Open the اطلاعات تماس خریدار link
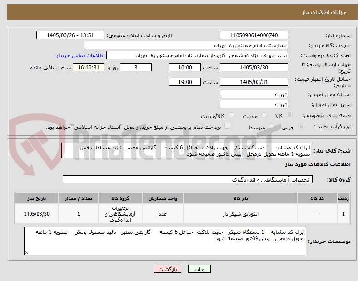358x281 pixels. (80, 56)
